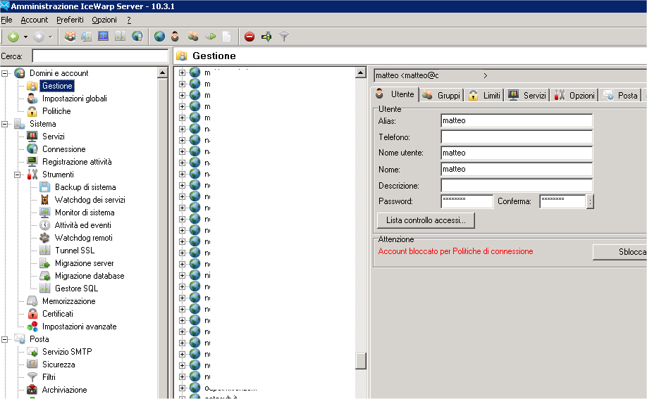Click the globe with server toolbar icon

pyautogui.click(x=137, y=37)
